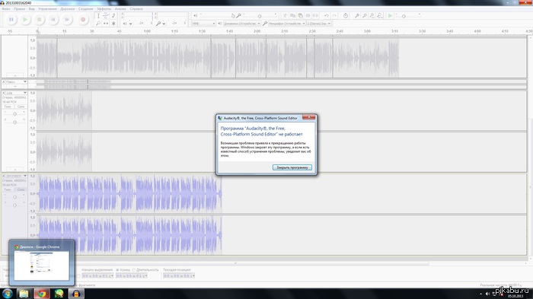
Task: Zoom in on the timeline
Action: [x=356, y=16]
